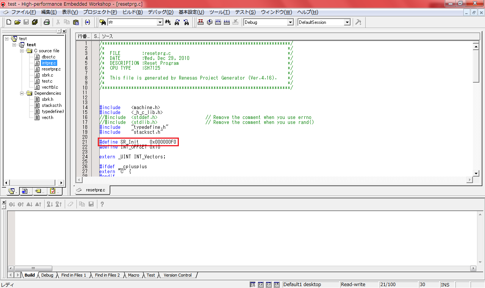Viewport: 485px width, 288px height.
Task: Select test.c in project tree
Action: tap(47, 81)
